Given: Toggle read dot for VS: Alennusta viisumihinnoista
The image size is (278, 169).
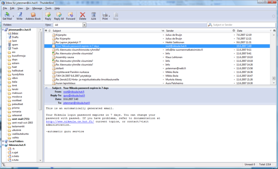Looking at the screenshot, I should (x=163, y=50).
